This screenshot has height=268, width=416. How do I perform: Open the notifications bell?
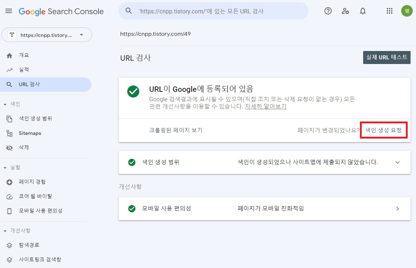coord(363,11)
